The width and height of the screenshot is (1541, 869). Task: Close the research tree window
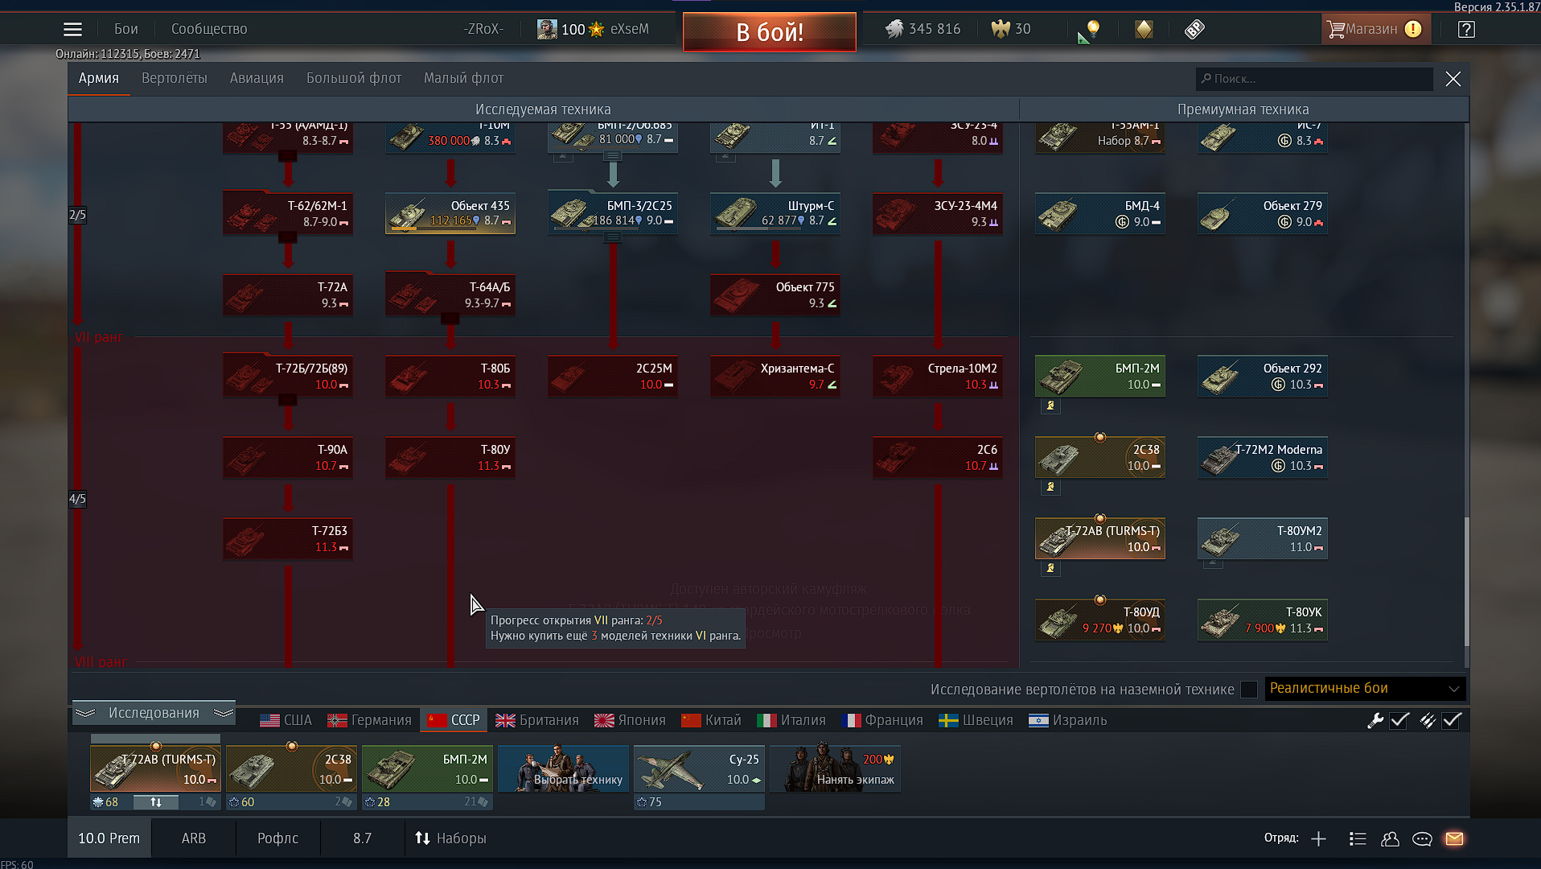[x=1453, y=79]
